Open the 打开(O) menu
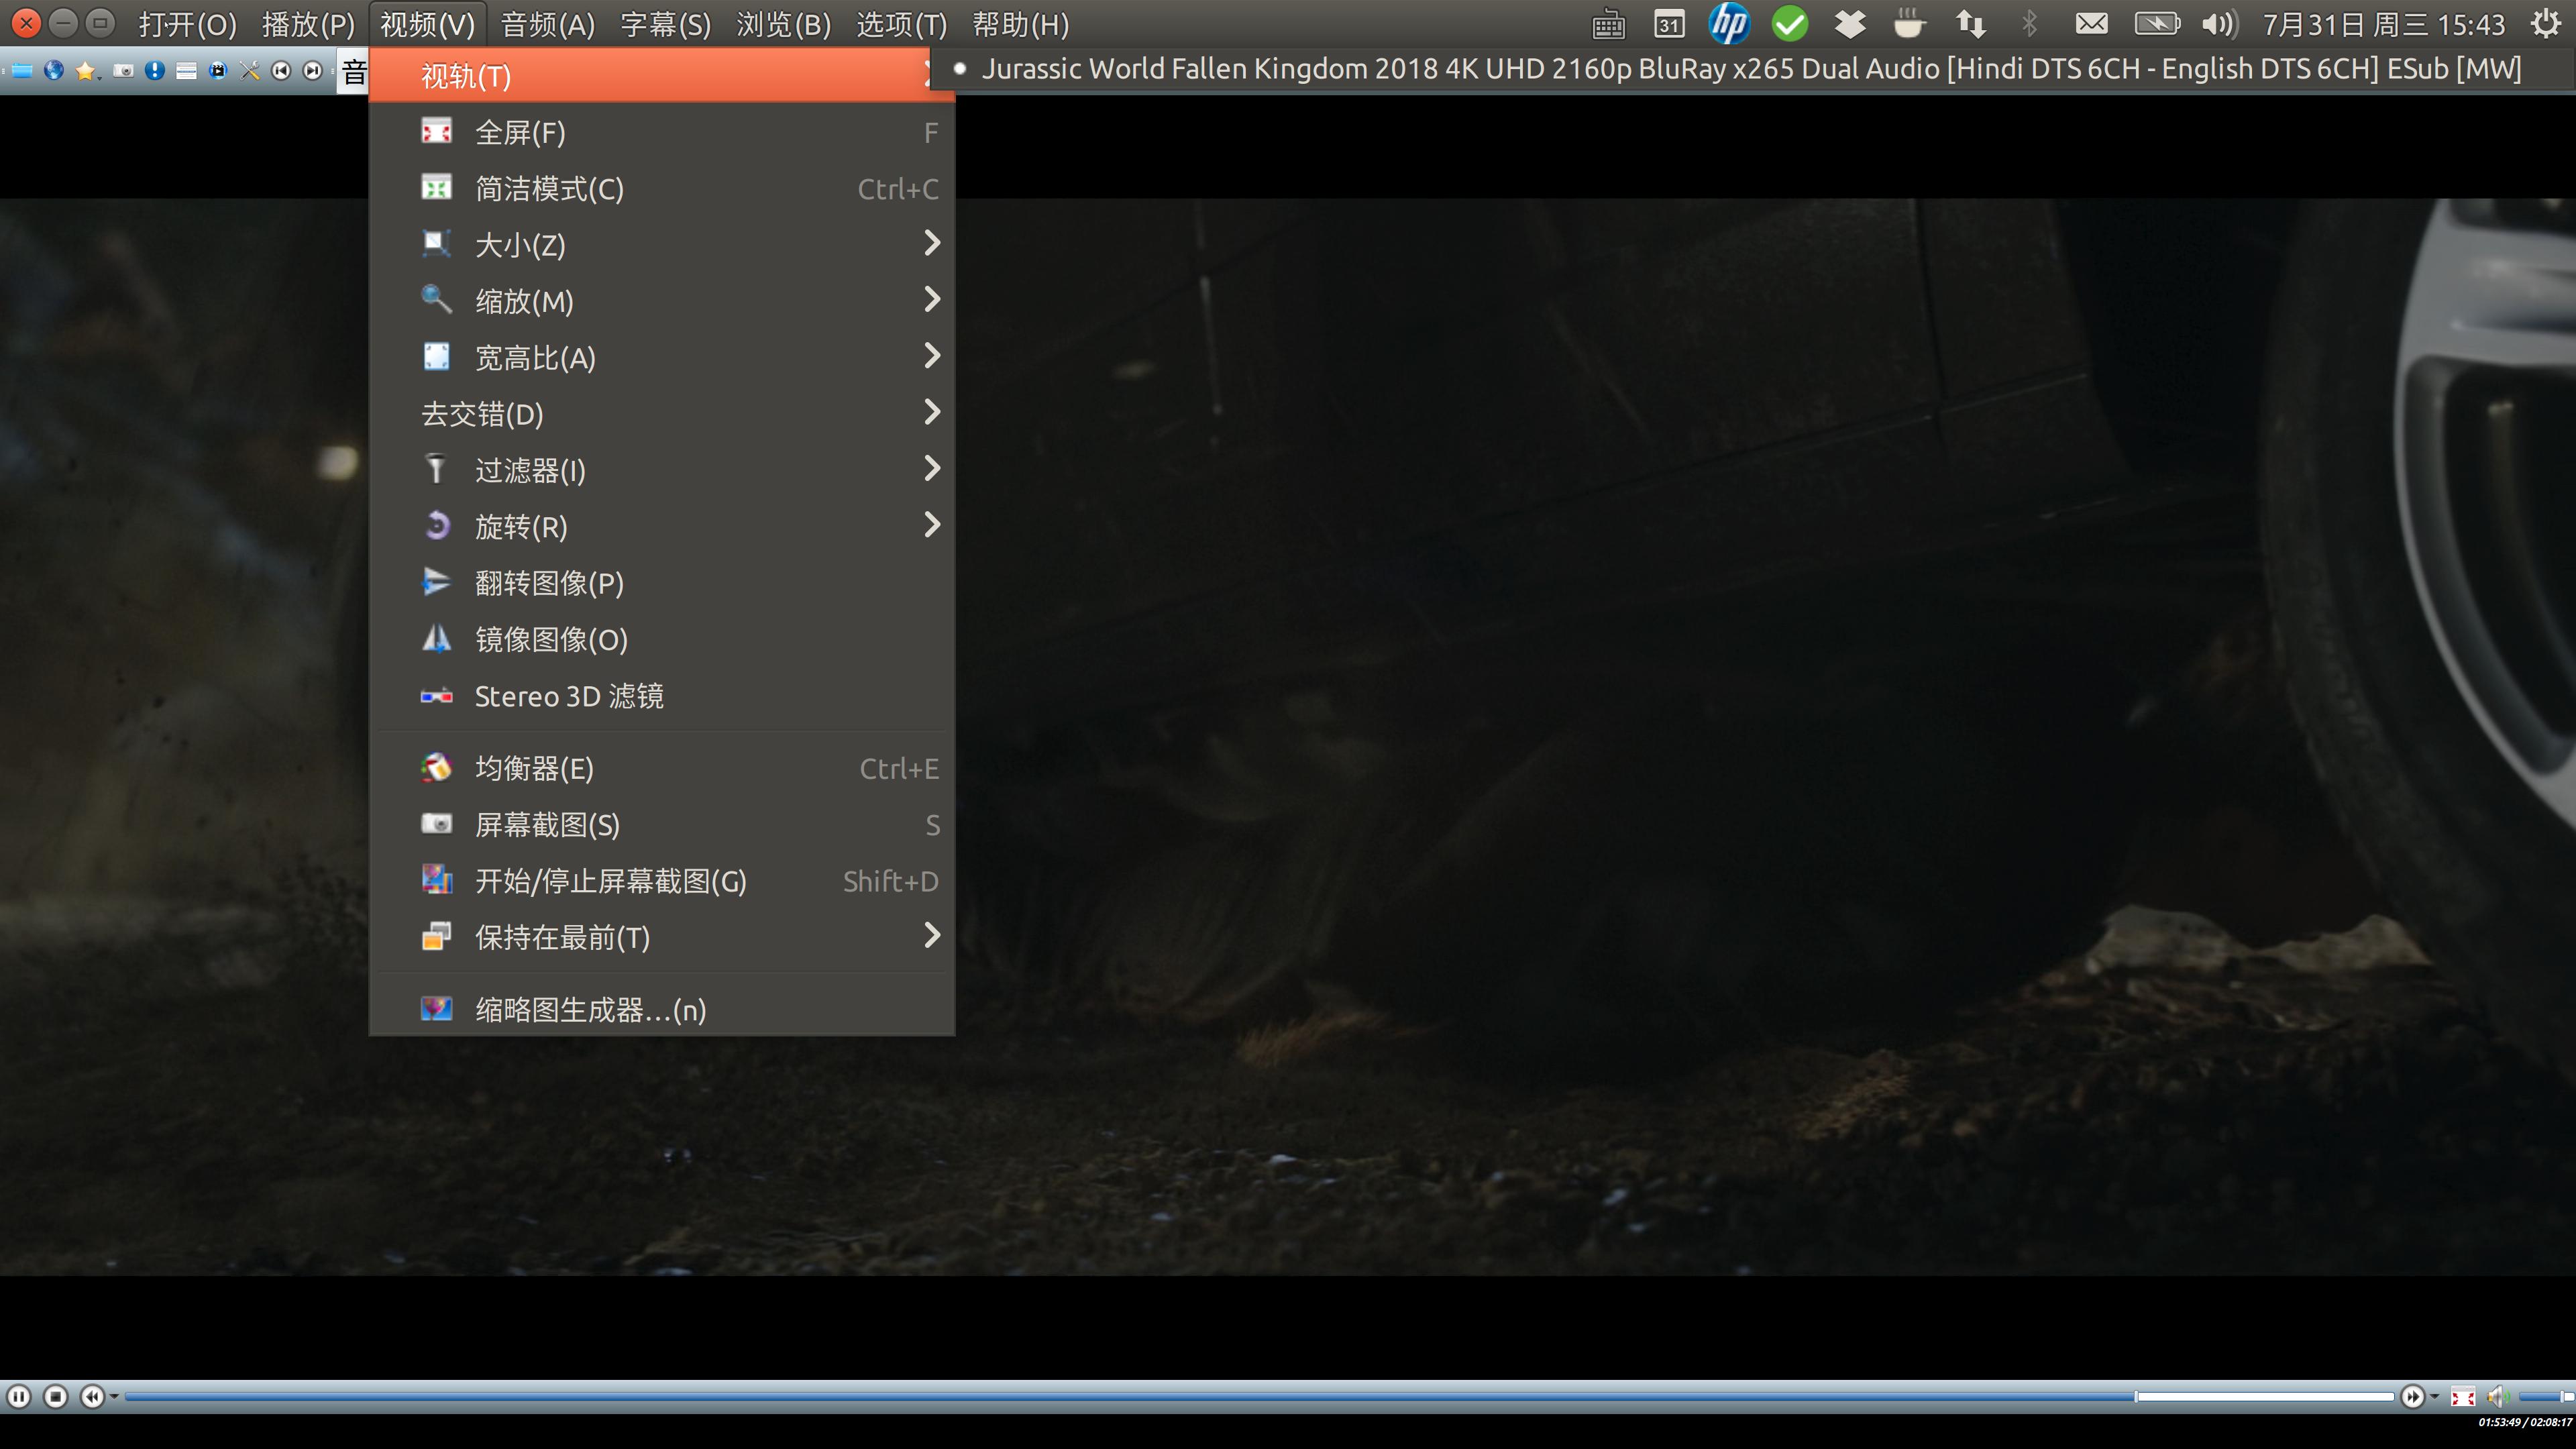The height and width of the screenshot is (1449, 2576). coord(188,24)
